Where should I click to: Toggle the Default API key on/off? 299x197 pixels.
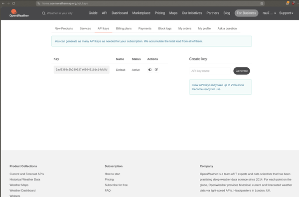[150, 70]
